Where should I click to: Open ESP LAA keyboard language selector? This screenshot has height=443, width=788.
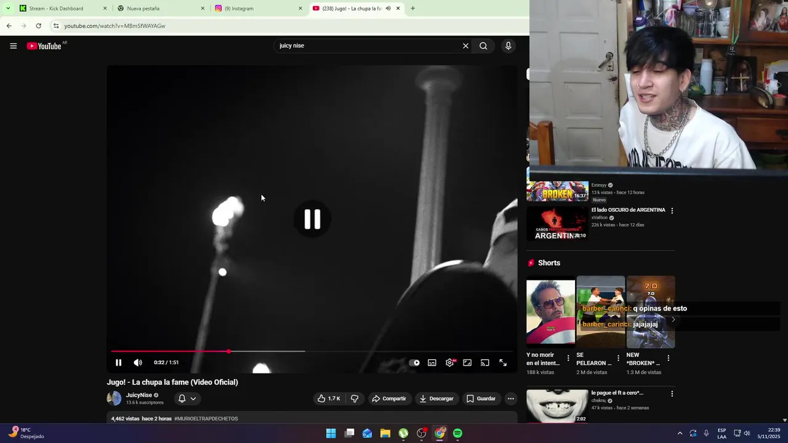coord(722,433)
